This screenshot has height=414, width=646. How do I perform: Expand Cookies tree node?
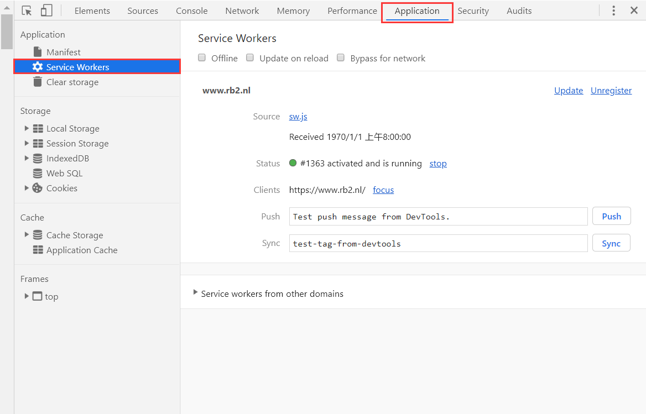[27, 188]
